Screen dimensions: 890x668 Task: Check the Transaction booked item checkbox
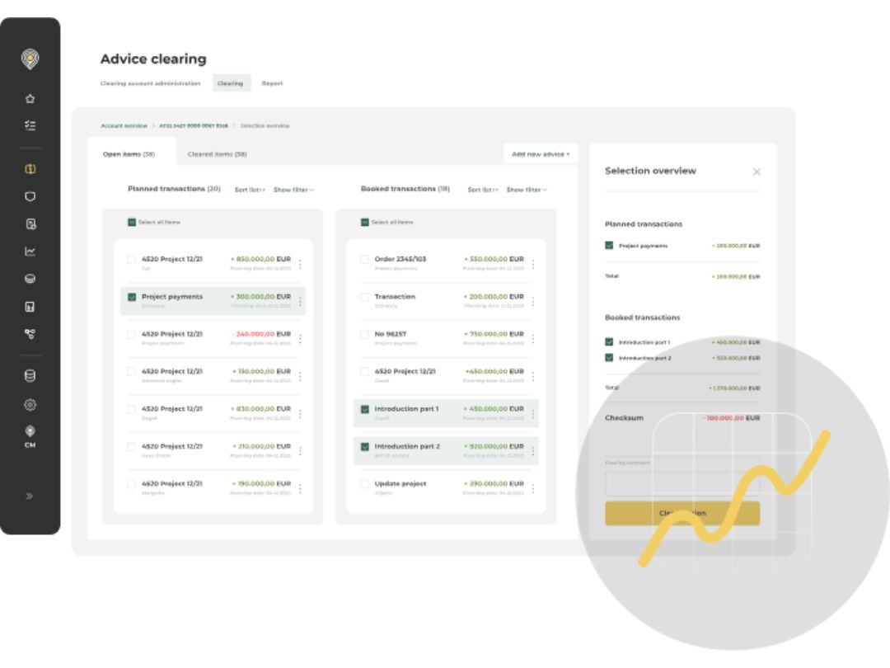click(364, 297)
